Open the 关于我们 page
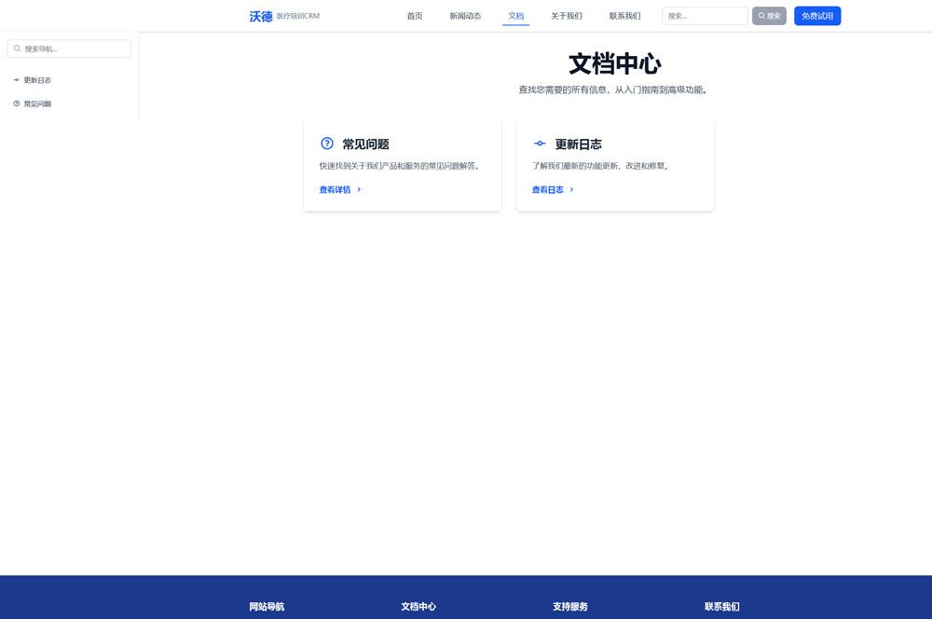 (x=566, y=16)
